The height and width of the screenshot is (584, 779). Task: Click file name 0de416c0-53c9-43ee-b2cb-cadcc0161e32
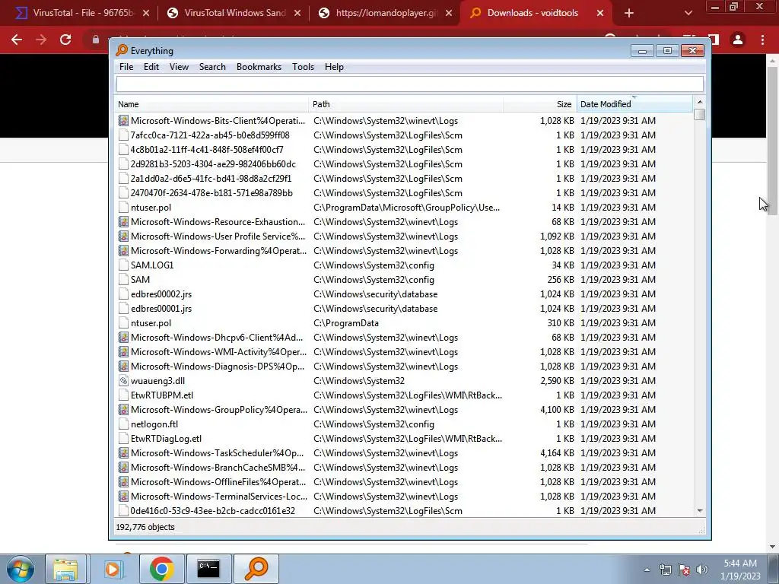tap(213, 510)
